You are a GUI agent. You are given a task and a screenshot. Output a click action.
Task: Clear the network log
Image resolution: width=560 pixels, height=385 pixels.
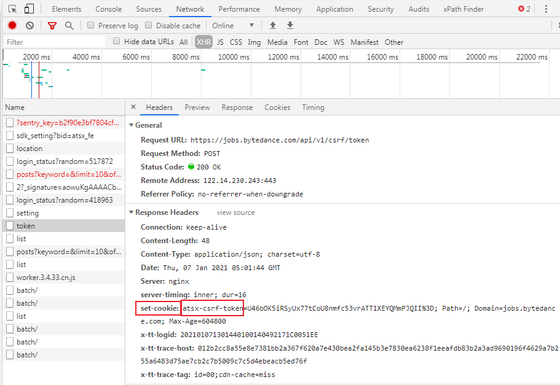(30, 25)
